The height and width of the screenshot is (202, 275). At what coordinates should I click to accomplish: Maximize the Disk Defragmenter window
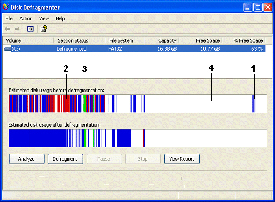258,8
